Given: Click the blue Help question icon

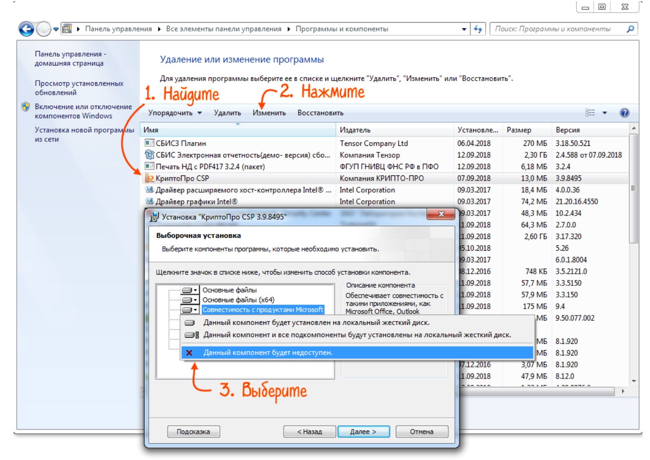Looking at the screenshot, I should (625, 113).
